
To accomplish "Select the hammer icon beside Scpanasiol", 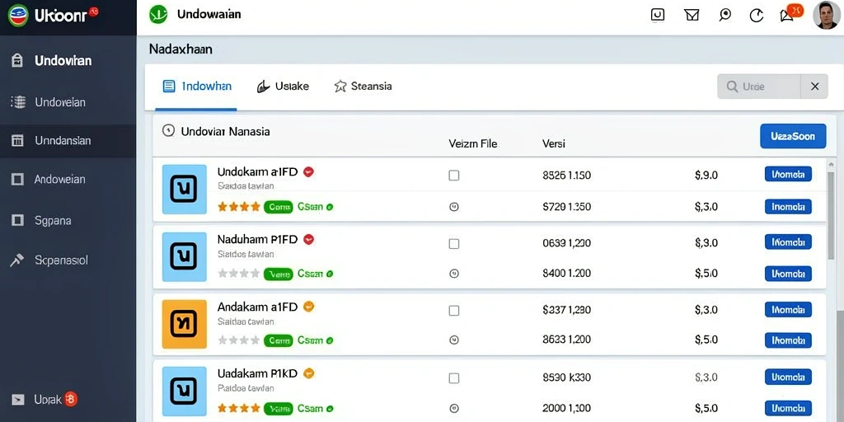I will coord(17,260).
